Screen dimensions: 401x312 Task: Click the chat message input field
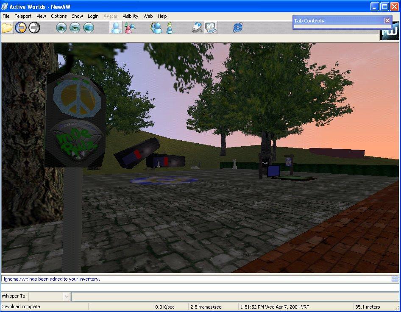199,287
